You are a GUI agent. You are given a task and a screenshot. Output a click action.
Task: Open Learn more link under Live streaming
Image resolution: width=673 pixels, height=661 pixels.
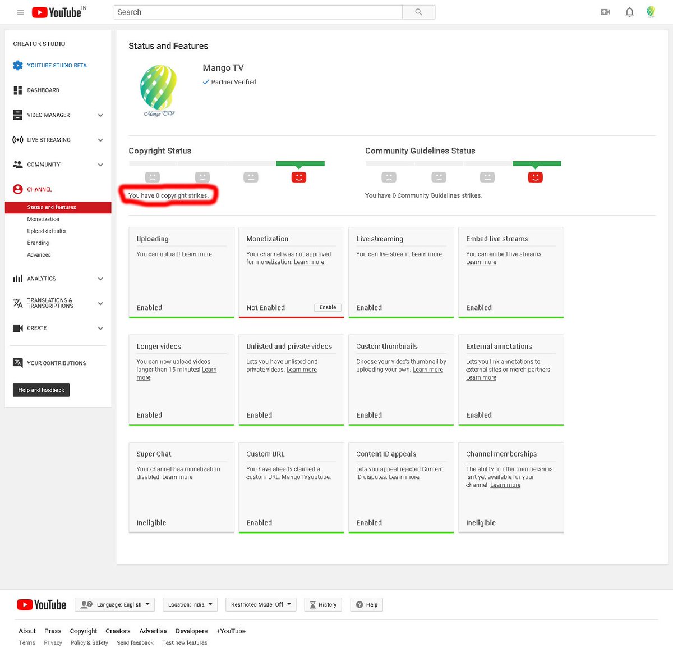point(427,254)
